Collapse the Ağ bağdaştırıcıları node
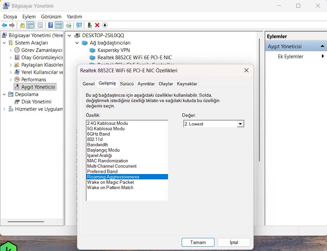Image resolution: width=327 pixels, height=251 pixels. [77, 43]
